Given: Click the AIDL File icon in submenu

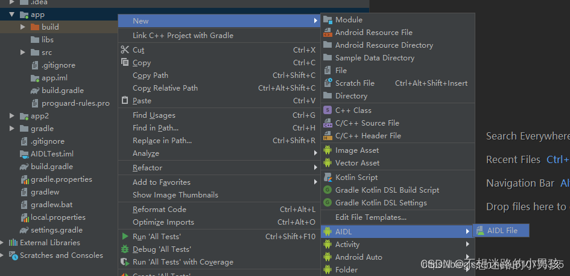Looking at the screenshot, I should pyautogui.click(x=481, y=231).
